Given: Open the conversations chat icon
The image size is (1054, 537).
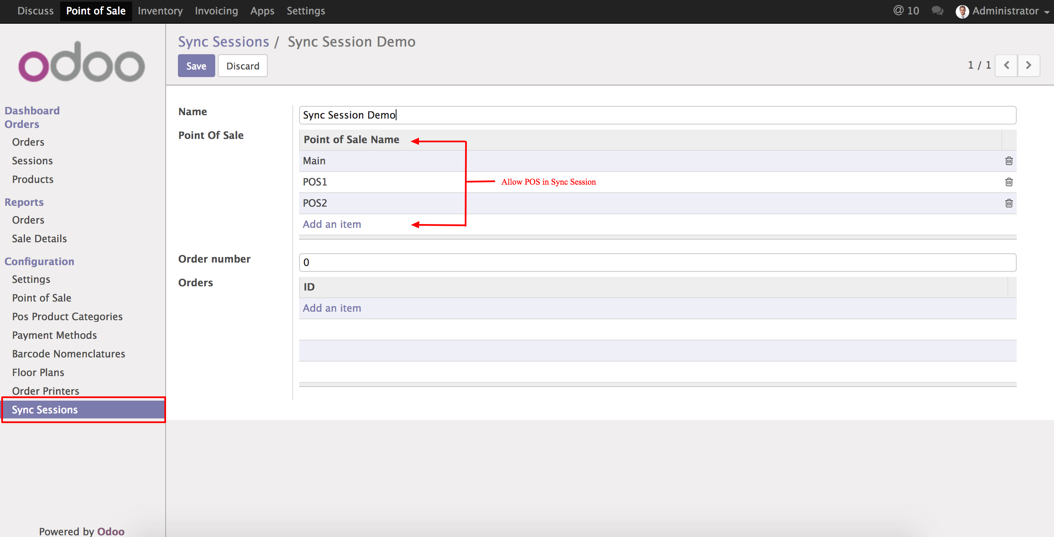Looking at the screenshot, I should (x=937, y=11).
